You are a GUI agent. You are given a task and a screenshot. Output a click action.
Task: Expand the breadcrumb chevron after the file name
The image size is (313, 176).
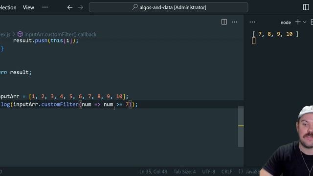(x=14, y=34)
